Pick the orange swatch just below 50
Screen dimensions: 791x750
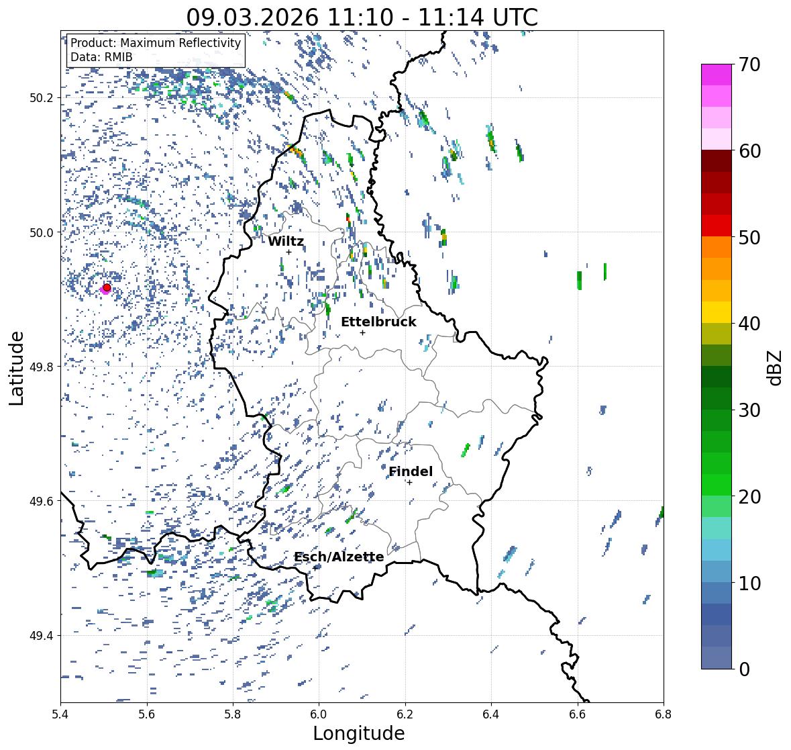[717, 247]
